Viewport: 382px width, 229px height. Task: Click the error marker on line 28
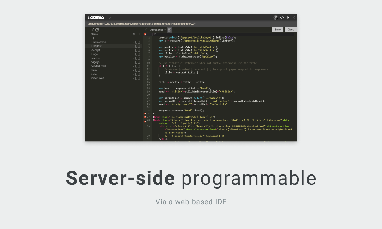(145, 121)
